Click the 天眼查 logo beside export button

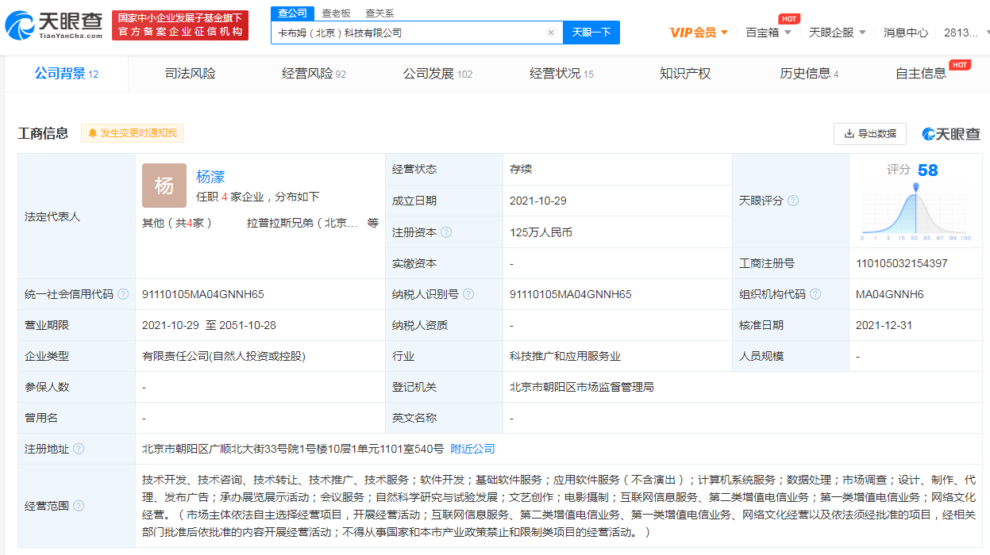point(951,134)
